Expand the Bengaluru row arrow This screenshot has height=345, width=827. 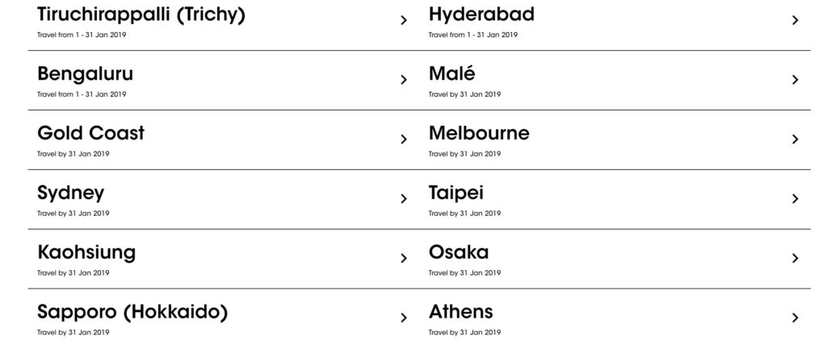tap(404, 80)
